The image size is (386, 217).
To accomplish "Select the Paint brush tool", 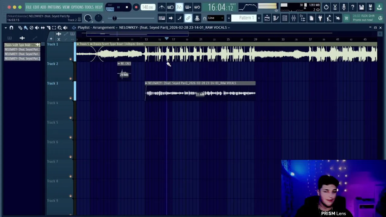I will point(26,28).
